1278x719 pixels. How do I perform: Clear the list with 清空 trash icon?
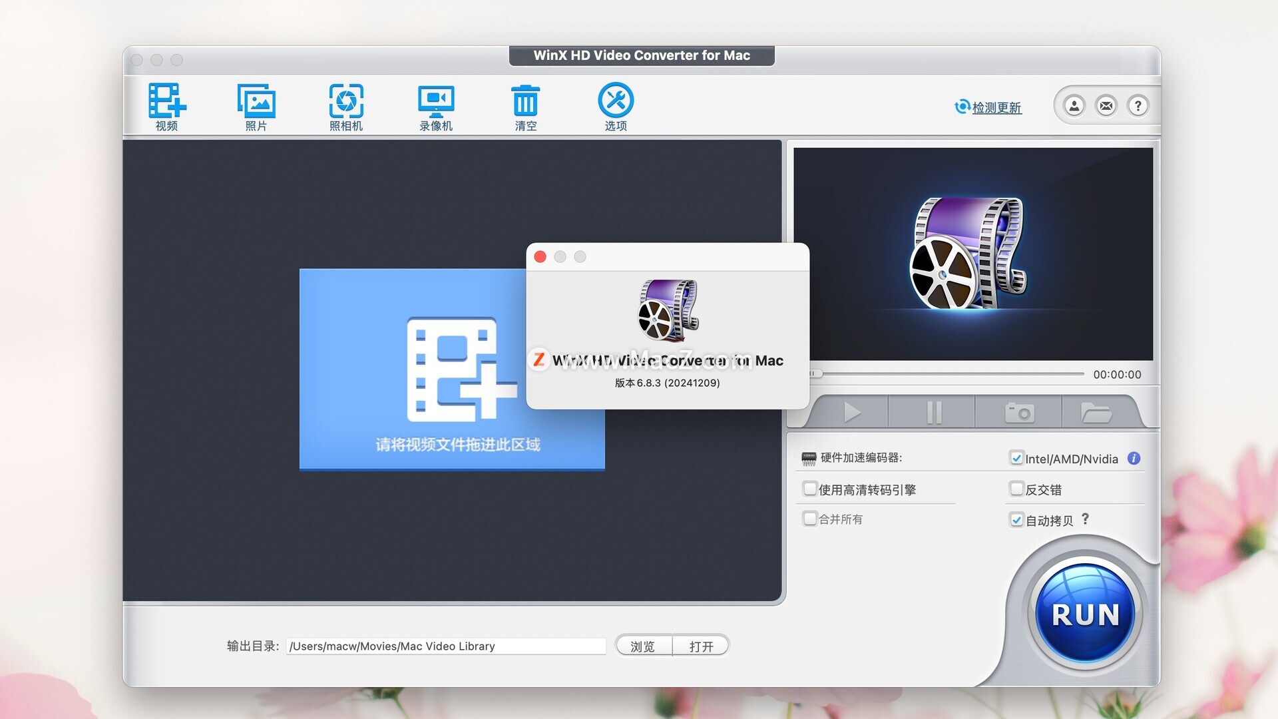coord(526,107)
